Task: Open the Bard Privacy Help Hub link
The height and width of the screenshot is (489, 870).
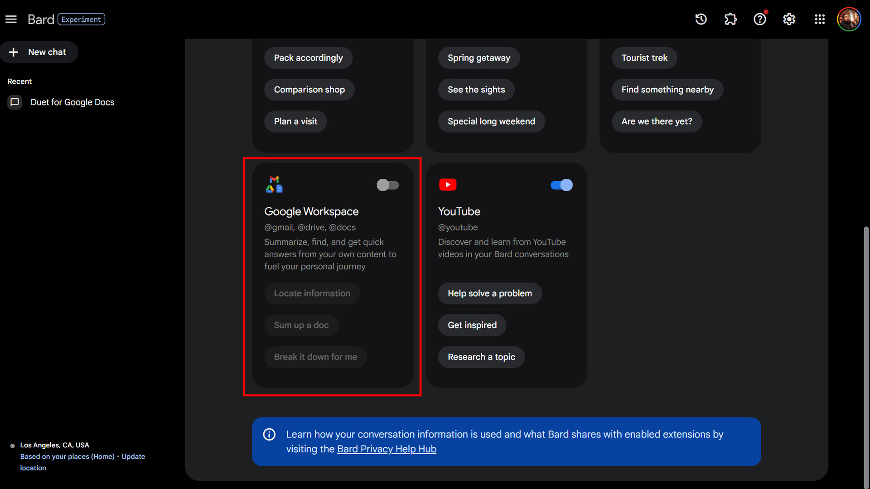Action: click(x=387, y=449)
